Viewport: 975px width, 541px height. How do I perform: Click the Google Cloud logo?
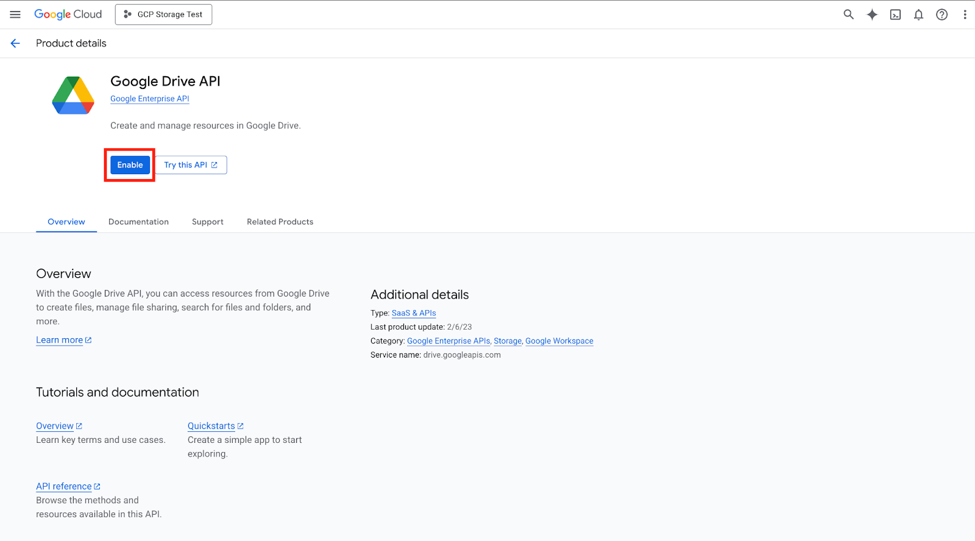coord(68,15)
